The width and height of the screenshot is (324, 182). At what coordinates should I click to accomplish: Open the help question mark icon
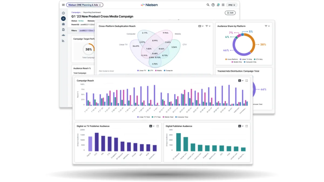tap(213, 5)
